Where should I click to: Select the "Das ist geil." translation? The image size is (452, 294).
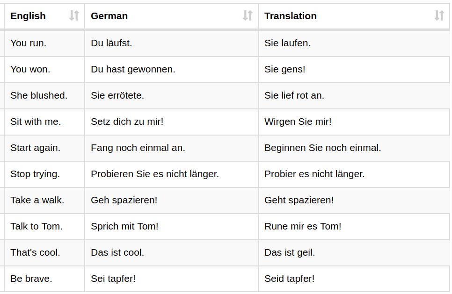(x=290, y=252)
